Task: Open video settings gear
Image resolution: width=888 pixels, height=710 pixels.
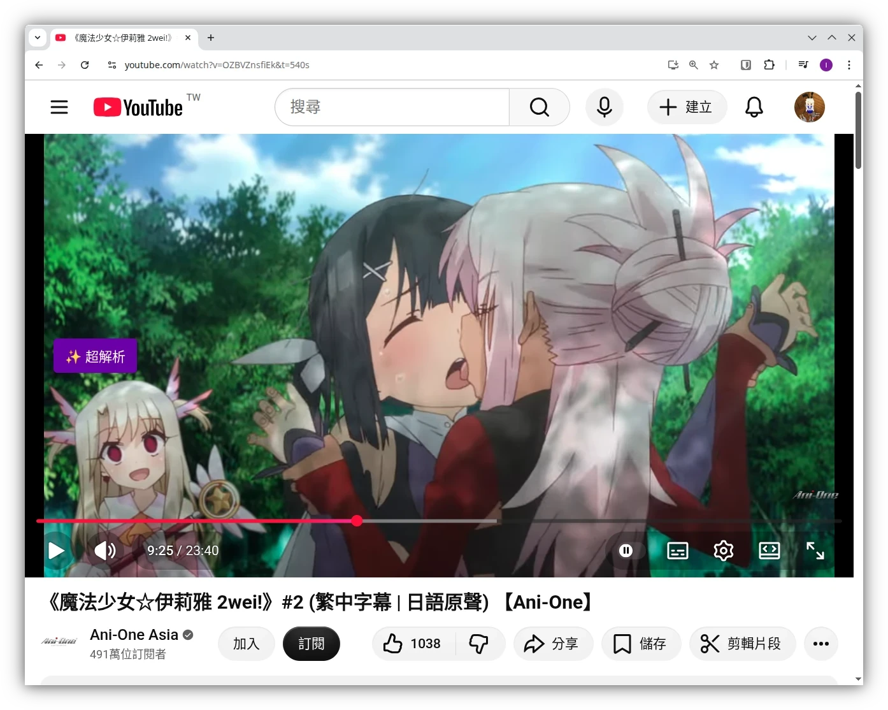Action: pos(723,551)
